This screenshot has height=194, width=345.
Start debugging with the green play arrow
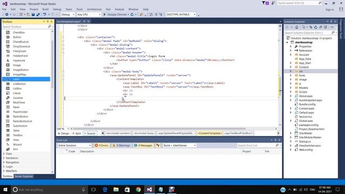tap(105, 15)
